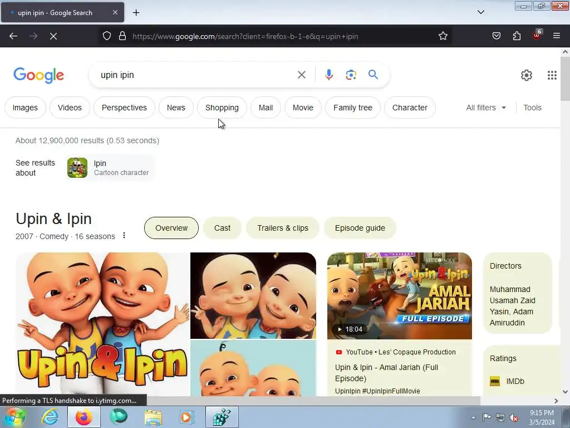
Task: Open Windows Media Player from taskbar
Action: point(187,417)
